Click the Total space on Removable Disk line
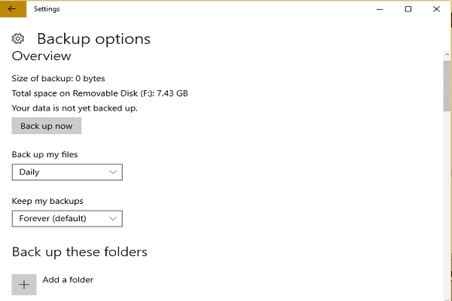Viewport: 452px width, 301px height. (99, 93)
